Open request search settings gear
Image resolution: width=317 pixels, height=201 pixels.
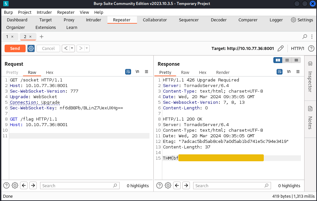point(15,186)
